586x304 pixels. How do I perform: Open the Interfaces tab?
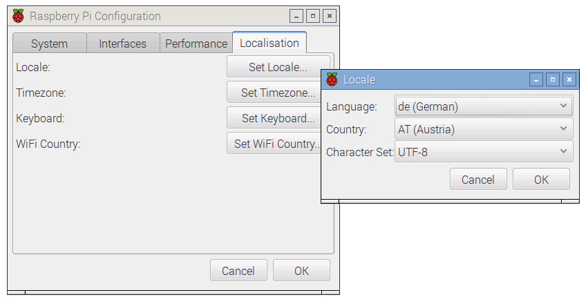coord(122,44)
